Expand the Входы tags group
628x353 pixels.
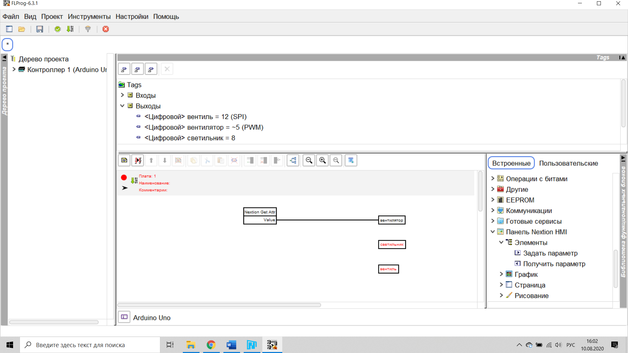[122, 95]
